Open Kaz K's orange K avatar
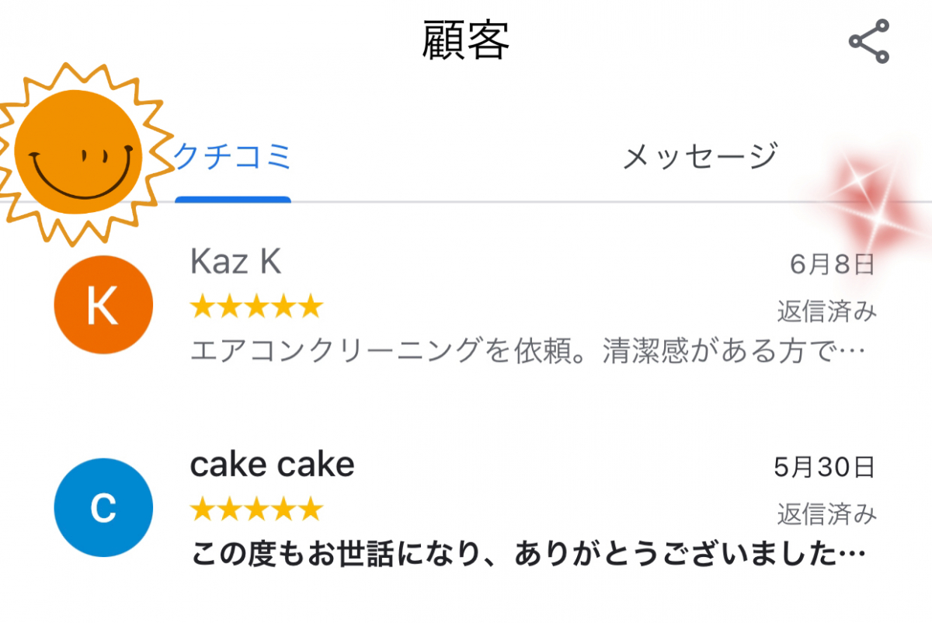 click(103, 305)
